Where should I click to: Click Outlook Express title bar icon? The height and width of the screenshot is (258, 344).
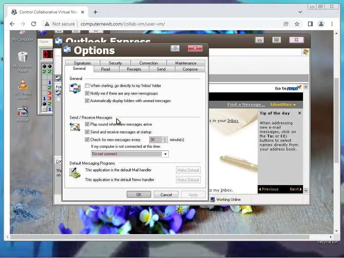58,41
